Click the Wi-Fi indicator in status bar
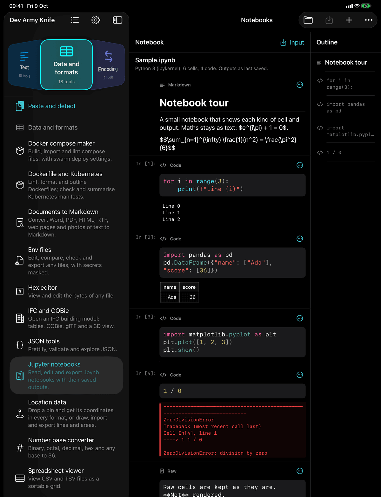 (x=357, y=6)
